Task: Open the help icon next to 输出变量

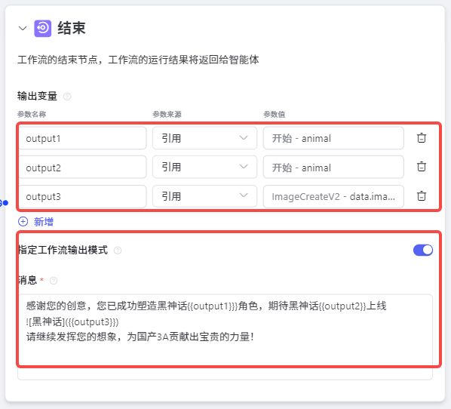Action: point(67,96)
